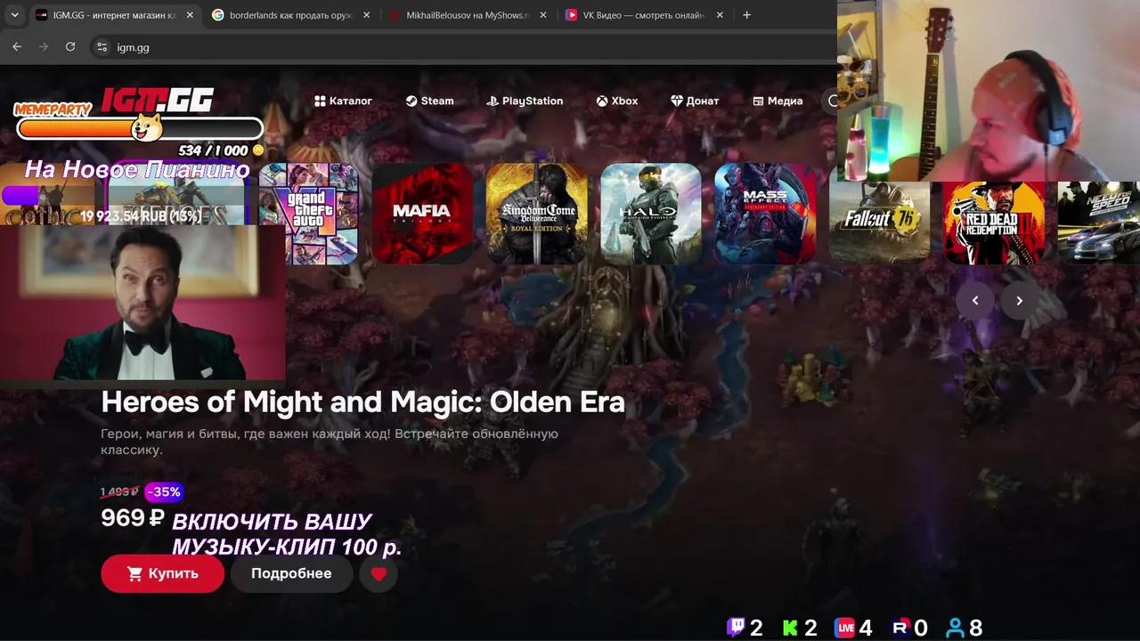Click the '969 ₽' price
Viewport: 1140px width, 641px height.
tap(133, 517)
